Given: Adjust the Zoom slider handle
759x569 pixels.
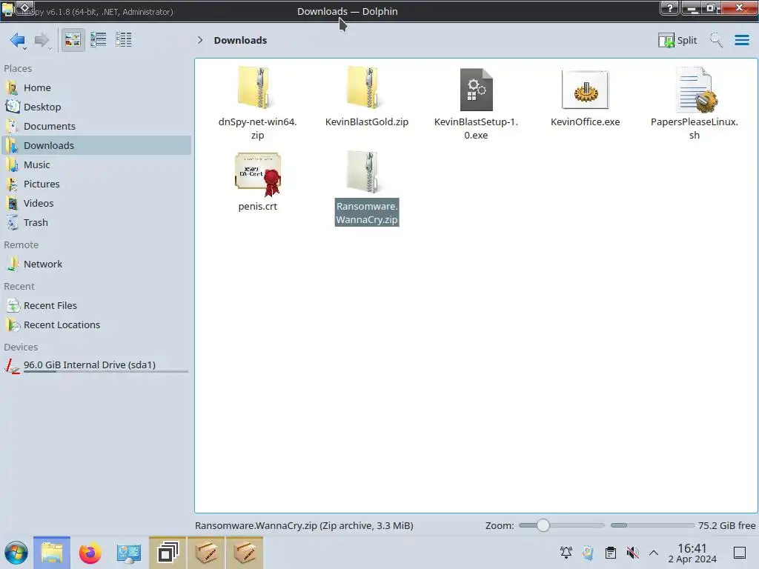Looking at the screenshot, I should [543, 525].
